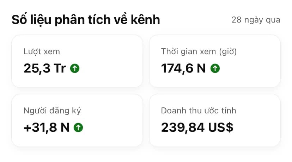Click the green up arrow beside 174,6 N
The width and height of the screenshot is (292, 162).
(x=215, y=68)
